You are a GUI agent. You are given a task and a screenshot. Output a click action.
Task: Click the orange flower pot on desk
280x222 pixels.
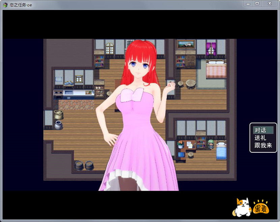(181, 144)
